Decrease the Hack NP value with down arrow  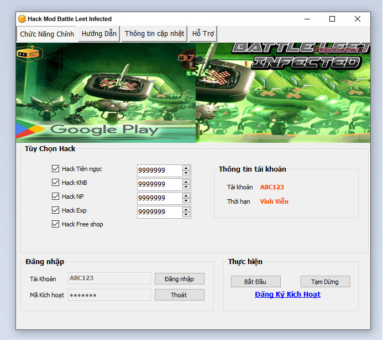pyautogui.click(x=186, y=201)
